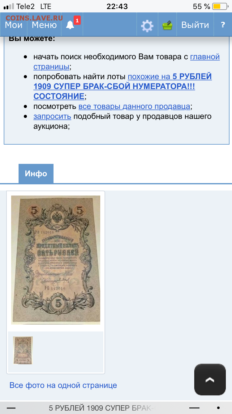This screenshot has height=414, width=232.
Task: Open the question mark help icon
Action: (x=223, y=25)
